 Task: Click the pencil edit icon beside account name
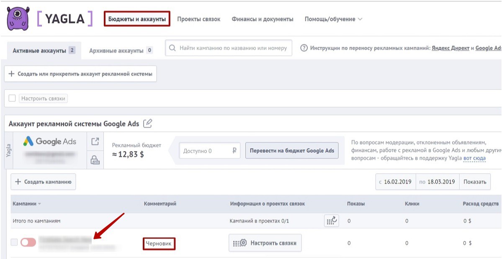tap(147, 123)
